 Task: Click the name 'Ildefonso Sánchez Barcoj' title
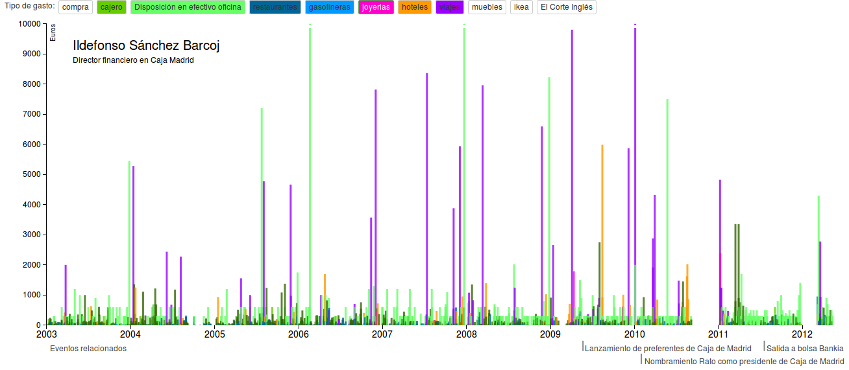pyautogui.click(x=146, y=46)
